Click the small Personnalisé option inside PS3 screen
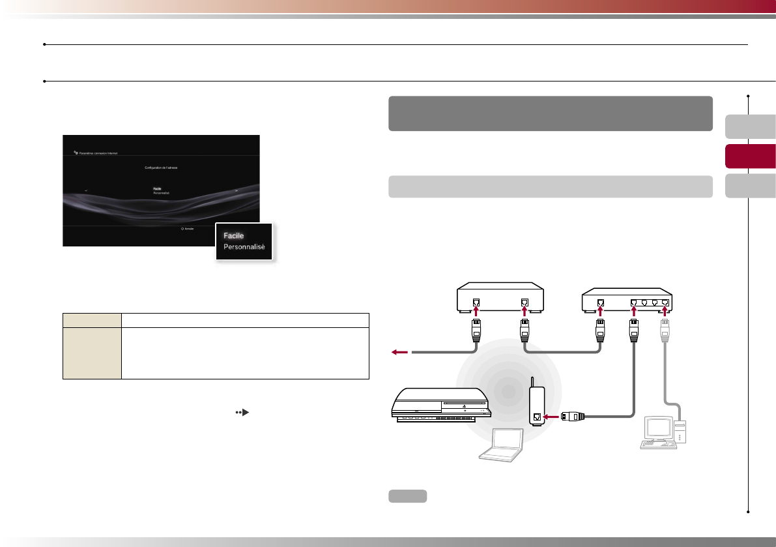Viewport: 776px width, 547px height. (x=162, y=193)
